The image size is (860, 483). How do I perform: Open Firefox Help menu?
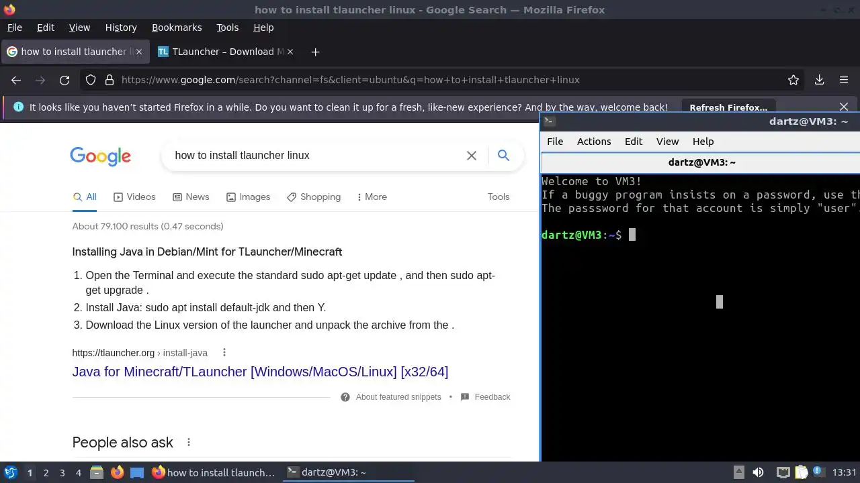(x=263, y=28)
